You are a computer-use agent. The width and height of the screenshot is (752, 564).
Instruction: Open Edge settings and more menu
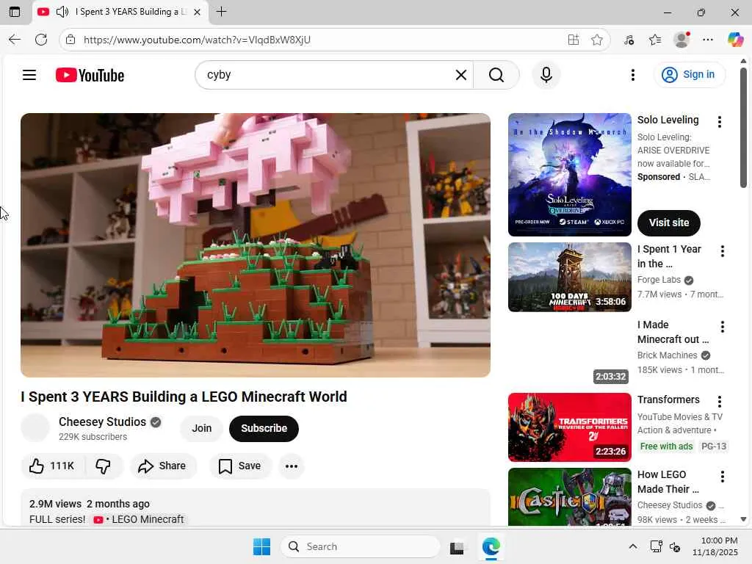click(708, 40)
